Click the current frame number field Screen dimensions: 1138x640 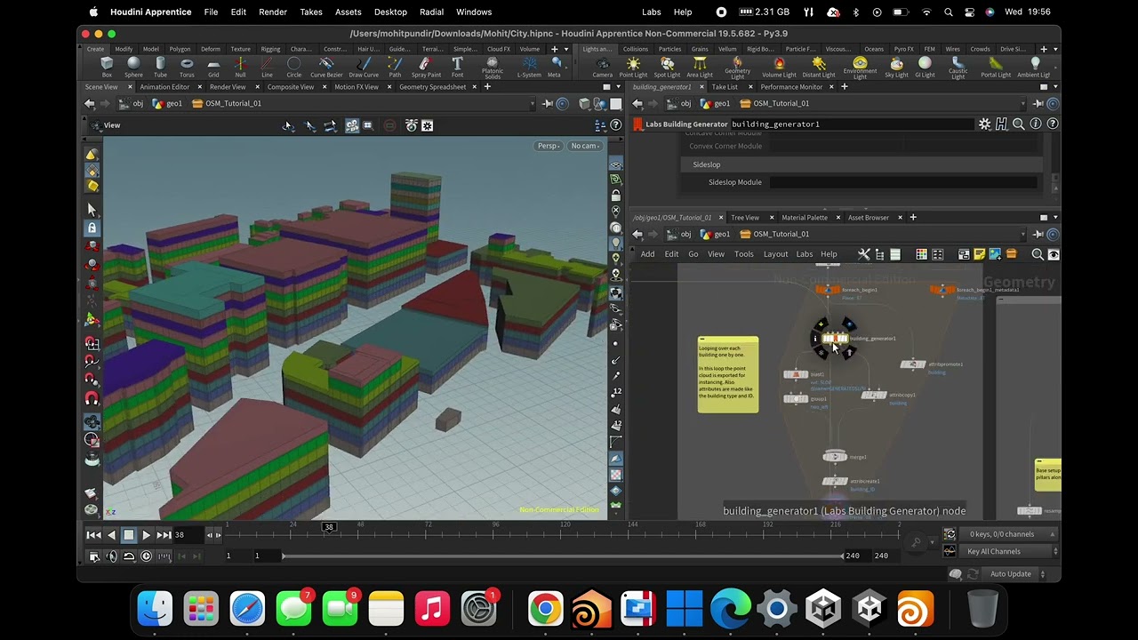coord(188,535)
